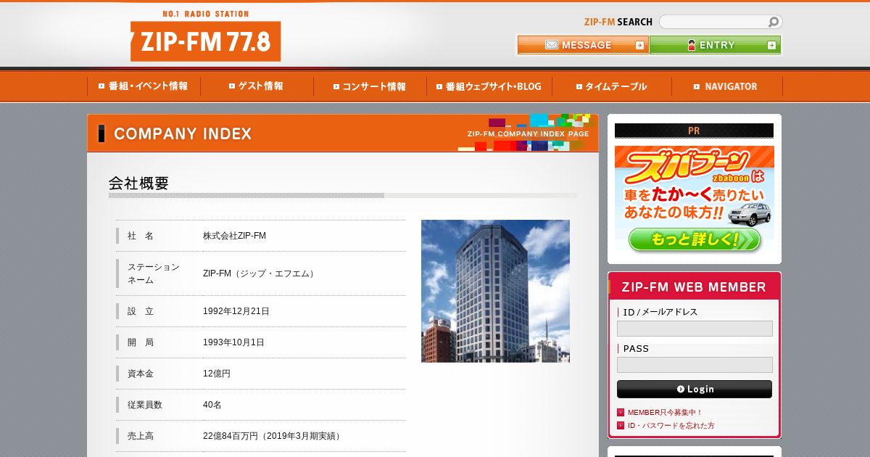Open 番組・イベント情報 menu
The image size is (870, 457).
pyautogui.click(x=144, y=86)
